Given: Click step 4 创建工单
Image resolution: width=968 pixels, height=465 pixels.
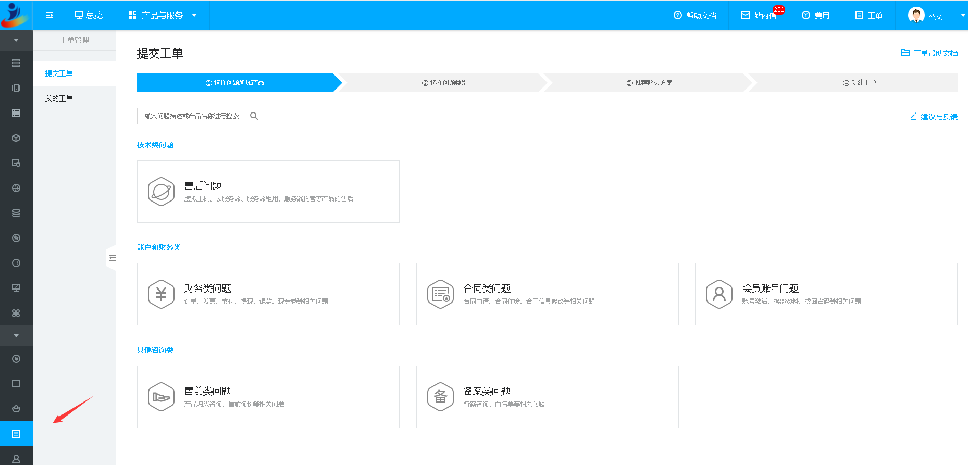Looking at the screenshot, I should point(860,83).
